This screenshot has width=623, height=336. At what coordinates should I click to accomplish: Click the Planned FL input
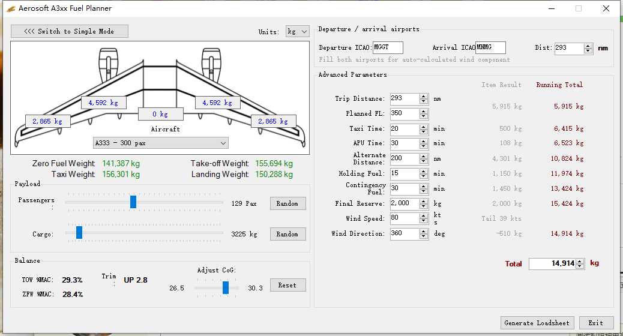coord(405,113)
